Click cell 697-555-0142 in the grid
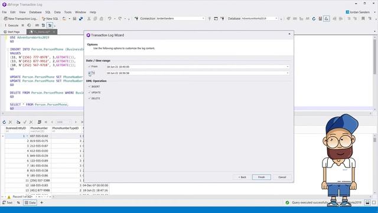 tap(40, 136)
